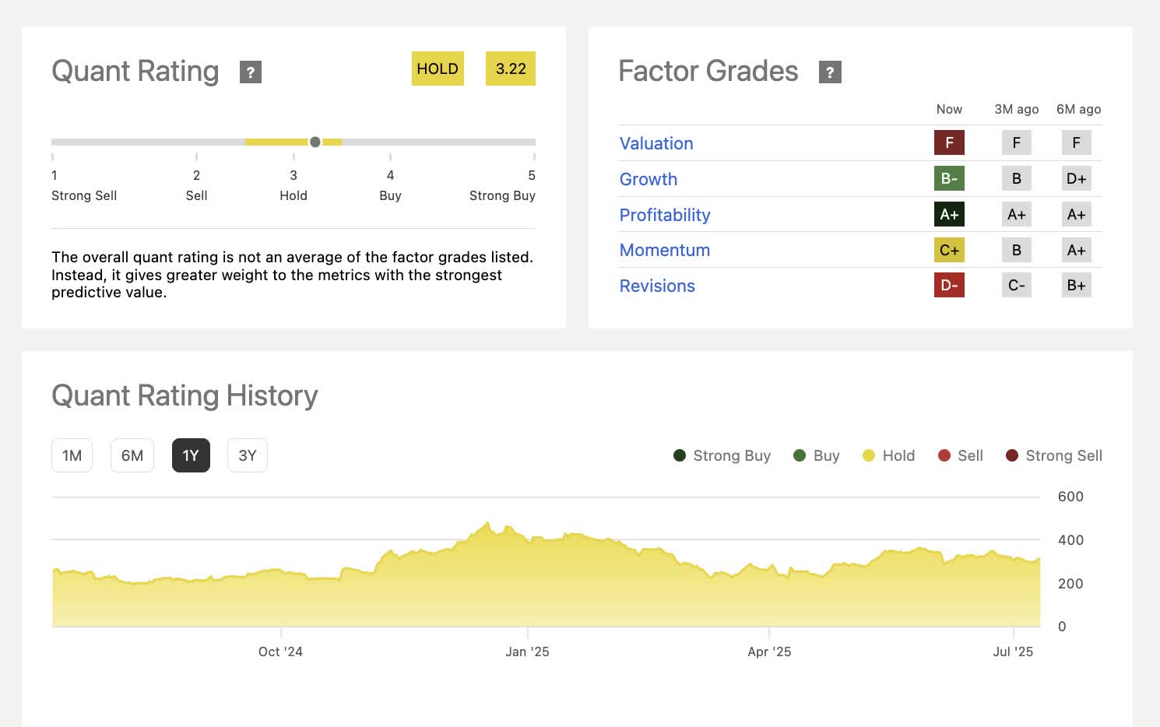Click the Revisions B+ badge from 6M ago
Viewport: 1160px width, 727px height.
pos(1076,286)
